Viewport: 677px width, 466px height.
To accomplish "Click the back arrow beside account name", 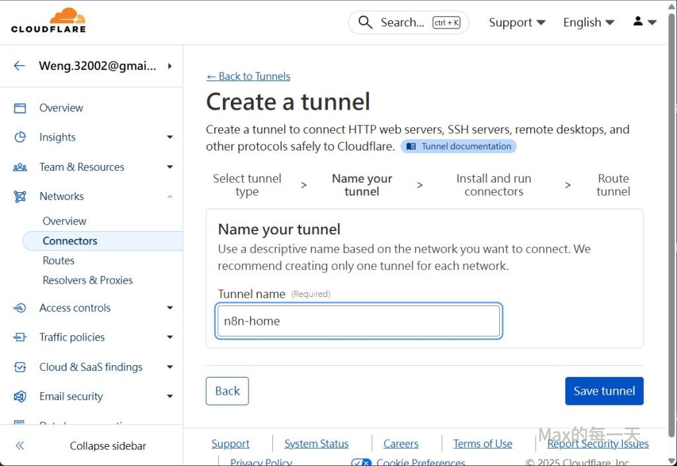I will coord(19,65).
